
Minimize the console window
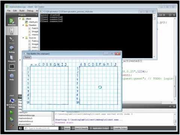tap(141, 12)
